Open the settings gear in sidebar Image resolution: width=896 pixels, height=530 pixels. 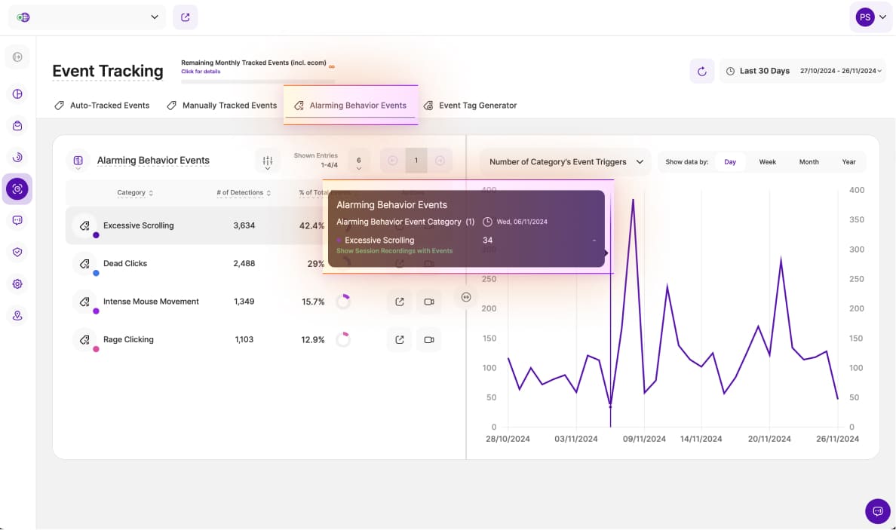(17, 284)
